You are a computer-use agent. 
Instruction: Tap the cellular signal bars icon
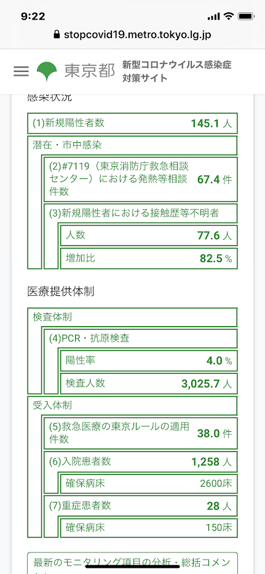click(213, 17)
